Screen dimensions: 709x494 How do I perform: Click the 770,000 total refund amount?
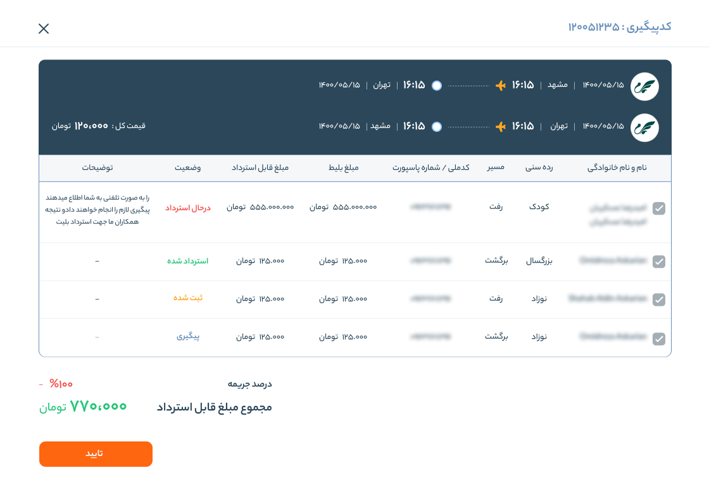pyautogui.click(x=98, y=407)
